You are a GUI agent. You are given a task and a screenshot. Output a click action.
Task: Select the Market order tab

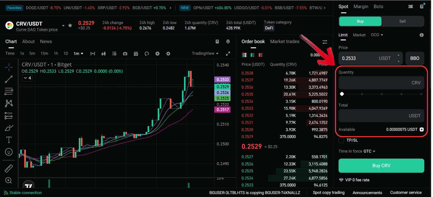359,35
